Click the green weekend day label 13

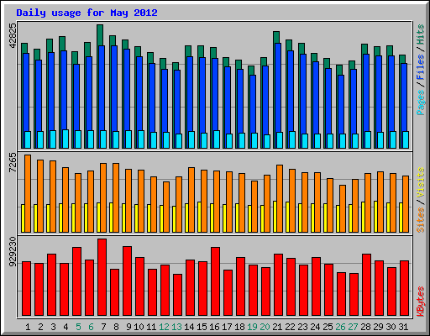tap(176, 327)
